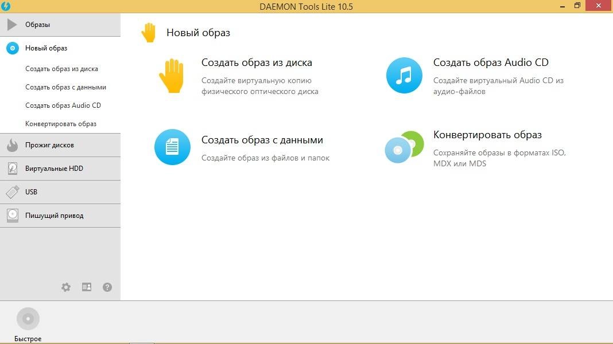The width and height of the screenshot is (613, 344).
Task: Click the writing drive disc icon
Action: tap(13, 216)
